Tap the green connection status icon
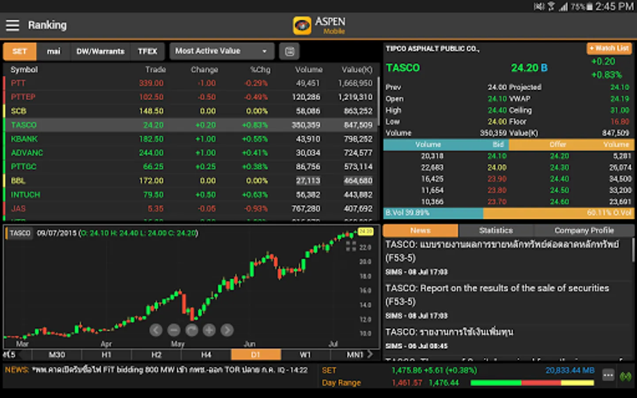 click(x=625, y=376)
